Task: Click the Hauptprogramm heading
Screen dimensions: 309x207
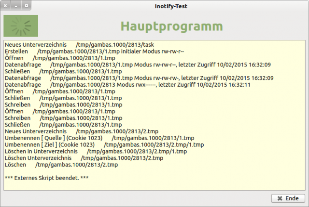Action: [x=171, y=26]
